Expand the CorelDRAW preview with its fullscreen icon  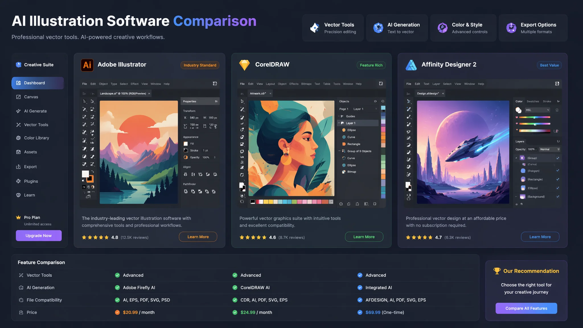[x=381, y=84]
